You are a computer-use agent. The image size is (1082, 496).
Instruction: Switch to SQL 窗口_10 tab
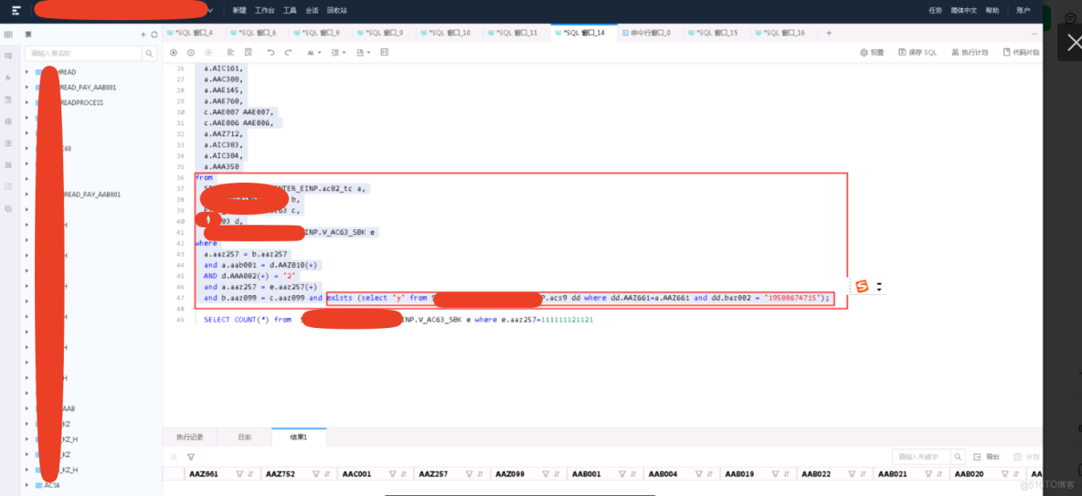[x=444, y=32]
